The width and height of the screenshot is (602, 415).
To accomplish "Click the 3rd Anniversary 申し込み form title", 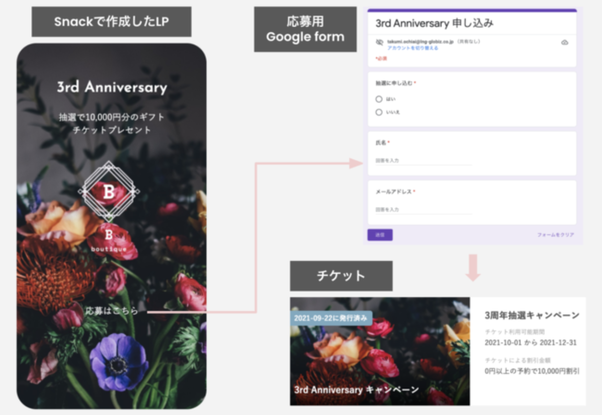I will pyautogui.click(x=435, y=23).
